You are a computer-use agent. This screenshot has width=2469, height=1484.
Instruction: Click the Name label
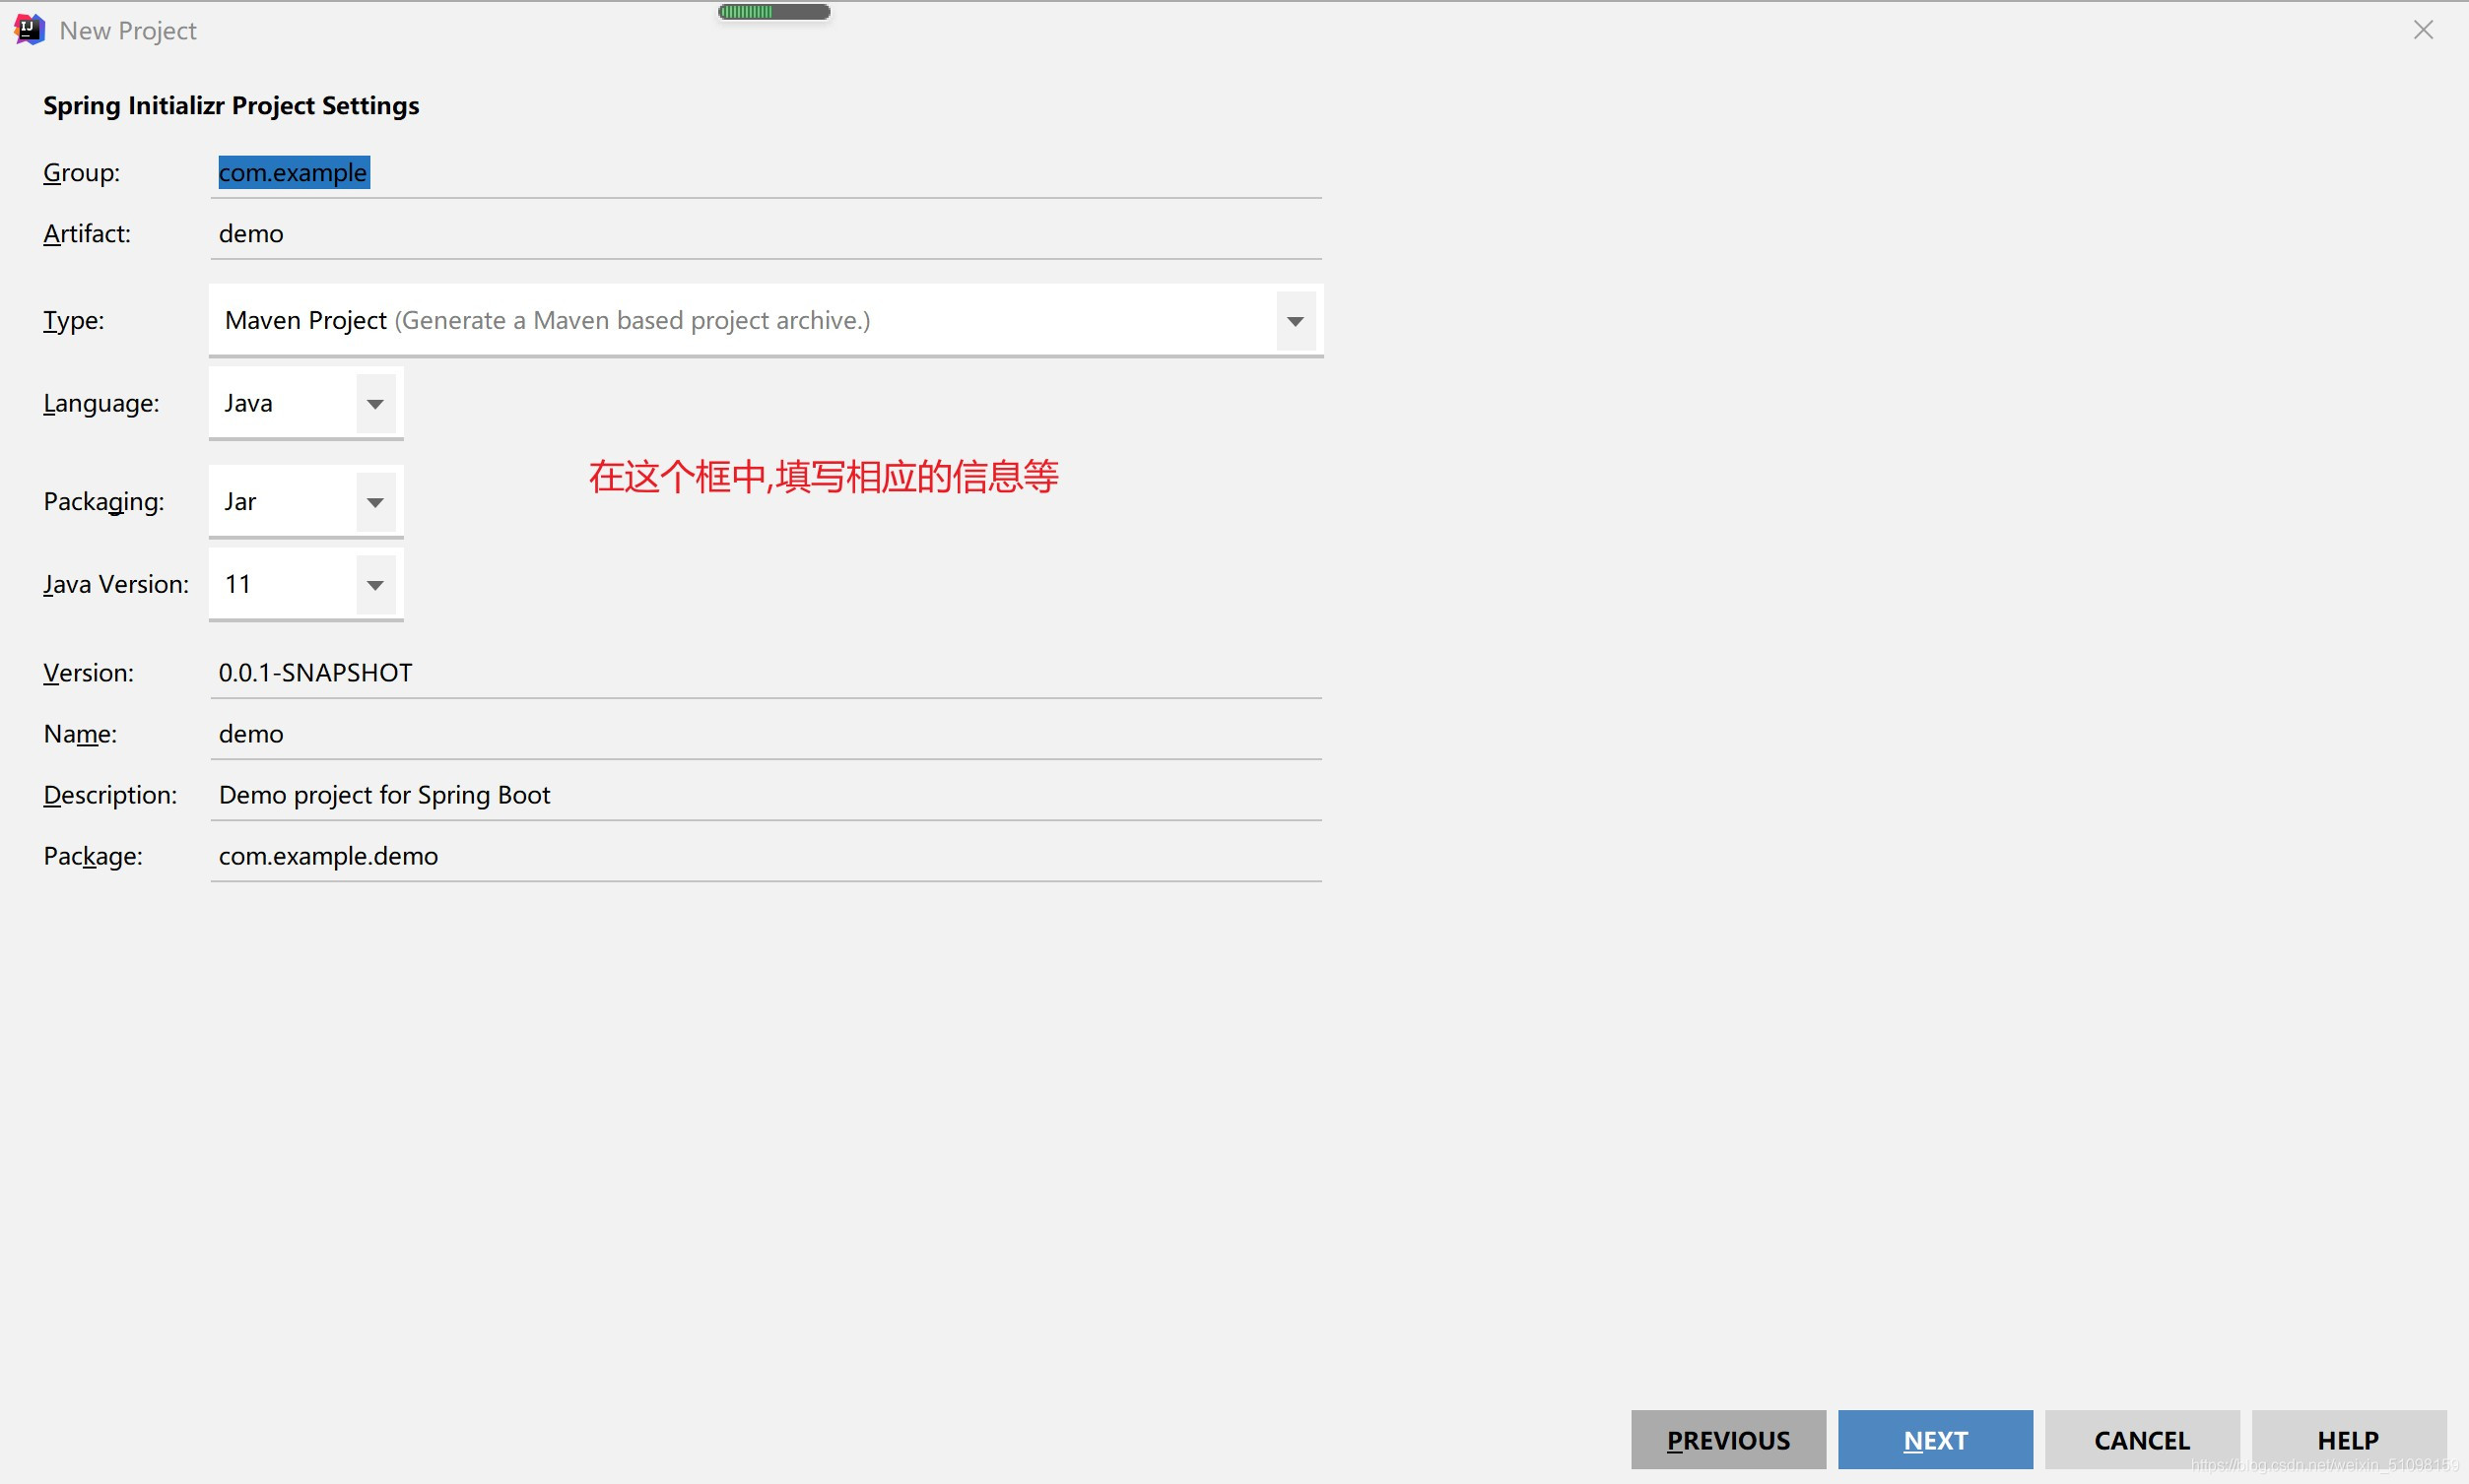click(x=80, y=734)
